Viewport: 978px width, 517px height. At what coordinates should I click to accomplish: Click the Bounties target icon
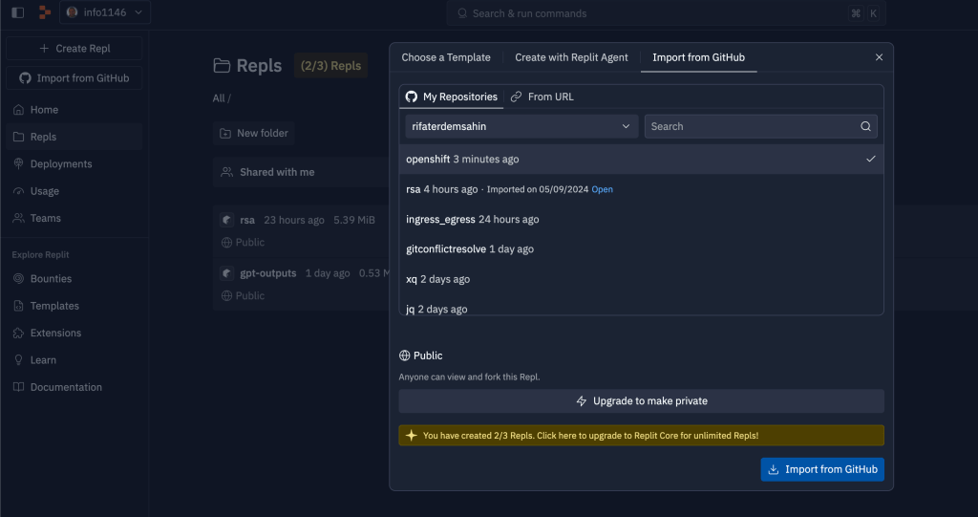[x=19, y=278]
